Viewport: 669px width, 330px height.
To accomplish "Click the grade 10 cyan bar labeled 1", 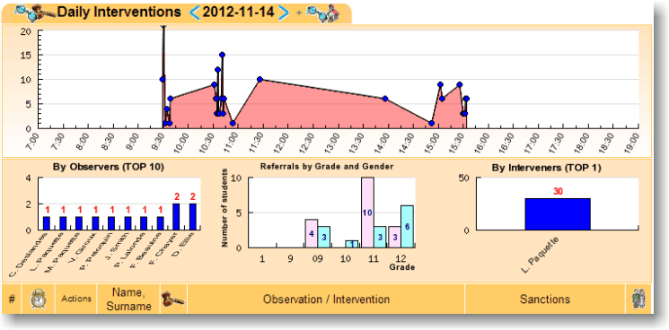I will (352, 244).
